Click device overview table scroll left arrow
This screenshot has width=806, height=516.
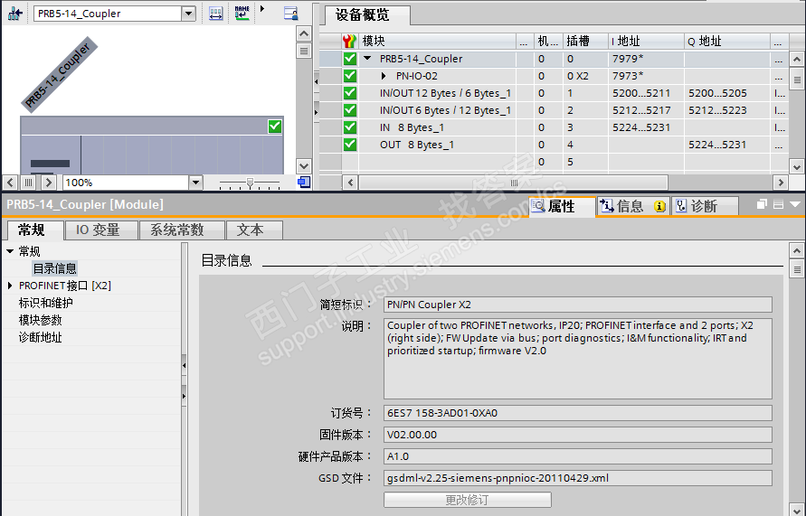tap(350, 183)
